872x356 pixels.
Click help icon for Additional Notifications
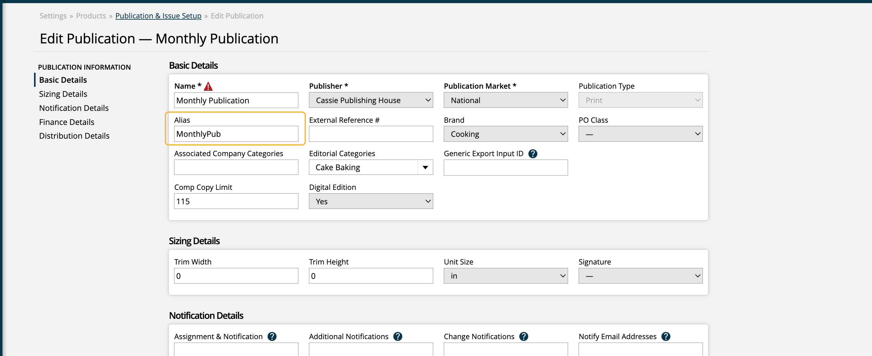coord(398,336)
